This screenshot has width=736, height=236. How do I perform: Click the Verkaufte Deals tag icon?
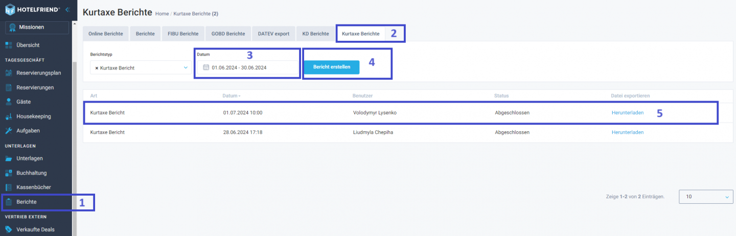pyautogui.click(x=9, y=229)
